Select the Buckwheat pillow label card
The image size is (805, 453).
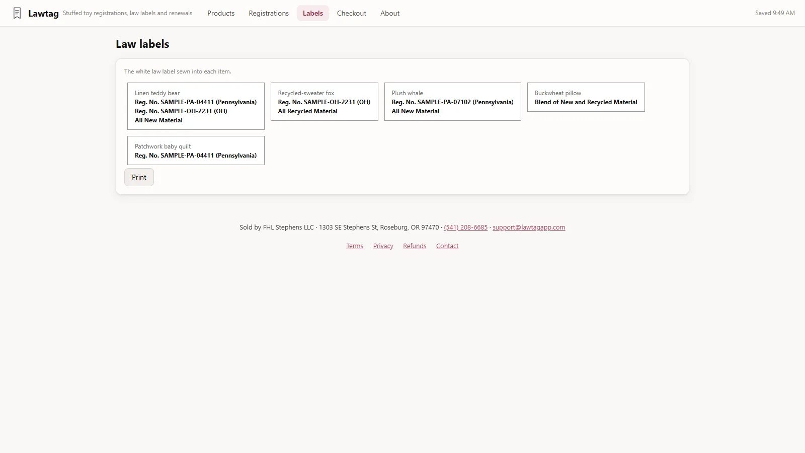click(x=586, y=97)
